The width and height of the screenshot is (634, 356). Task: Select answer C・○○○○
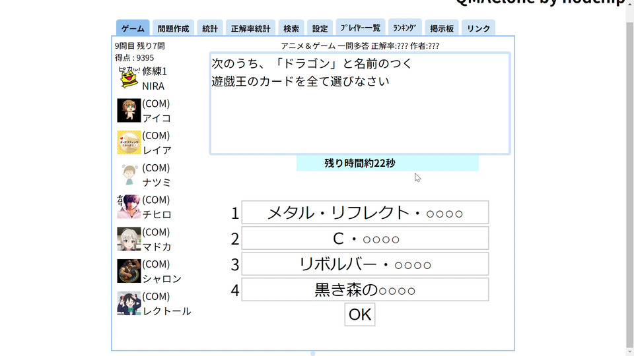click(365, 238)
